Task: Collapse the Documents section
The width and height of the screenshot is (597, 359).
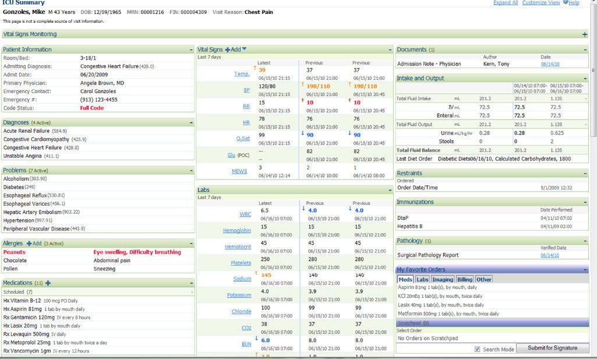Action: [x=585, y=50]
